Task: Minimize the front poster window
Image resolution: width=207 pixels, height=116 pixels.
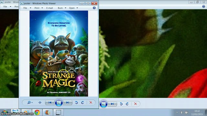Action: (82, 4)
